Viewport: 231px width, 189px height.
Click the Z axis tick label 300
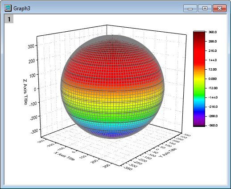[31, 46]
